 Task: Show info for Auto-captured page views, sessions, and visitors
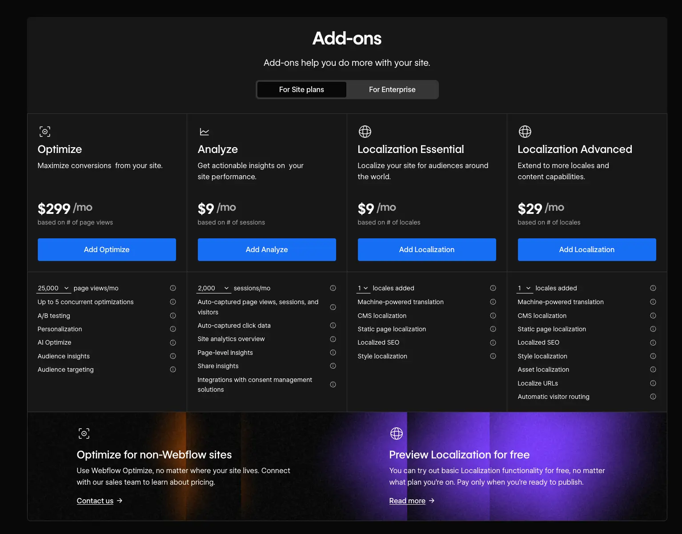point(333,307)
